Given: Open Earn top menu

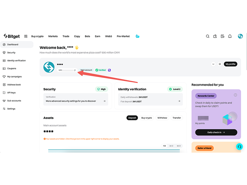Looking at the screenshot, I should (98, 36).
